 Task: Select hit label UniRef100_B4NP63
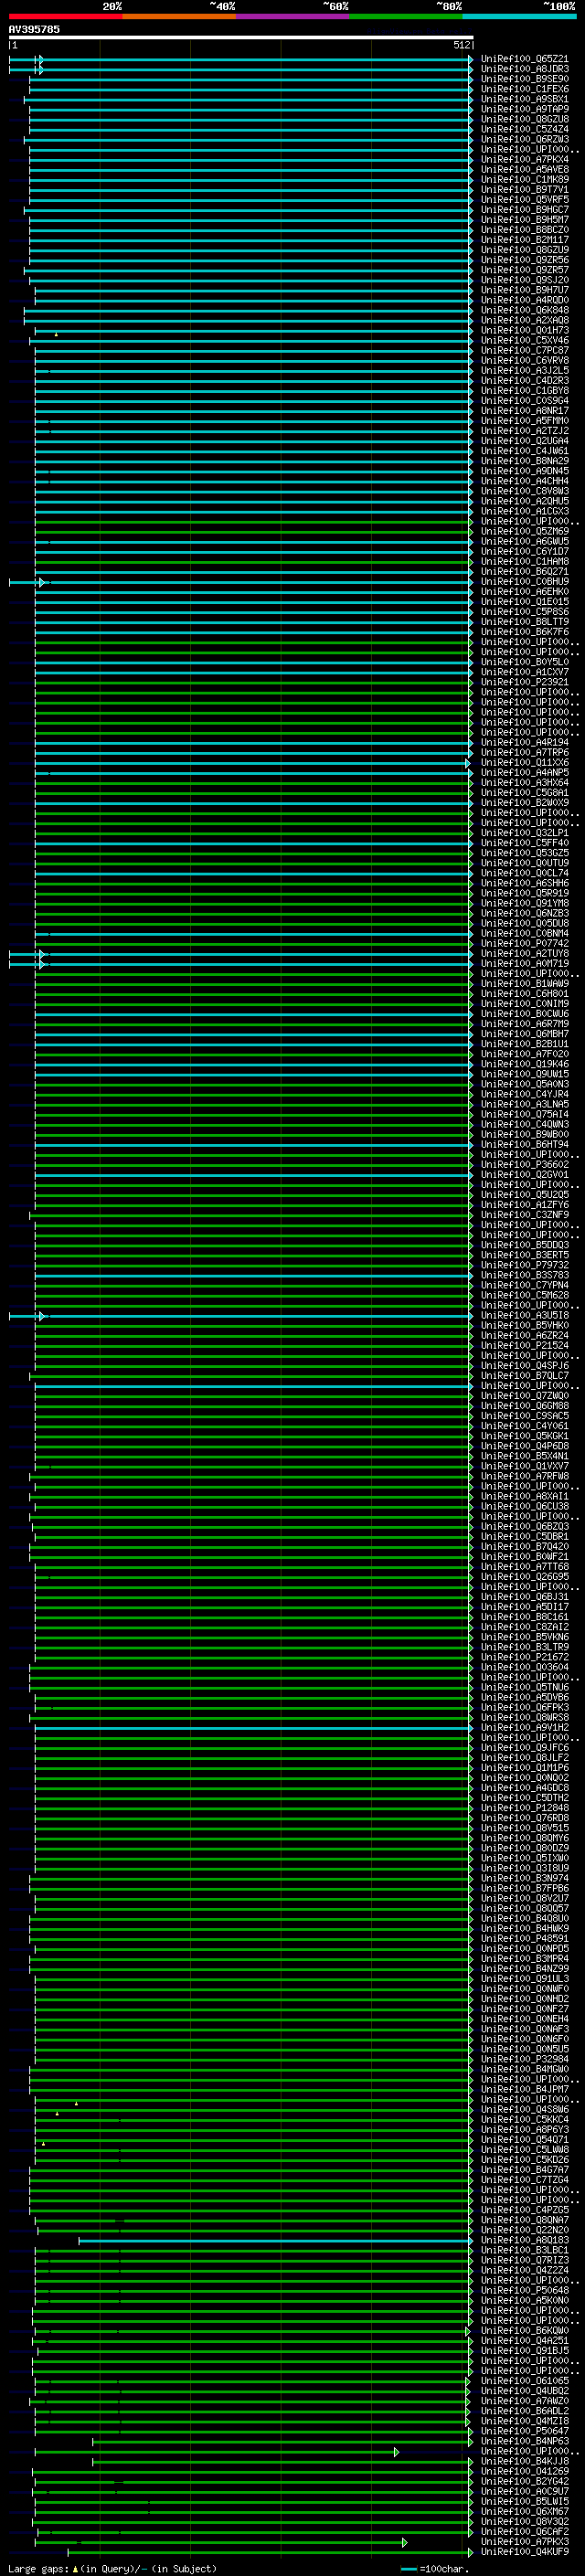pos(524,2441)
